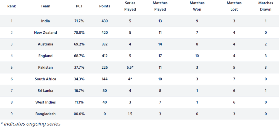This screenshot has width=280, height=128.
Task: Click the Matches Won column header
Action: click(x=197, y=6)
